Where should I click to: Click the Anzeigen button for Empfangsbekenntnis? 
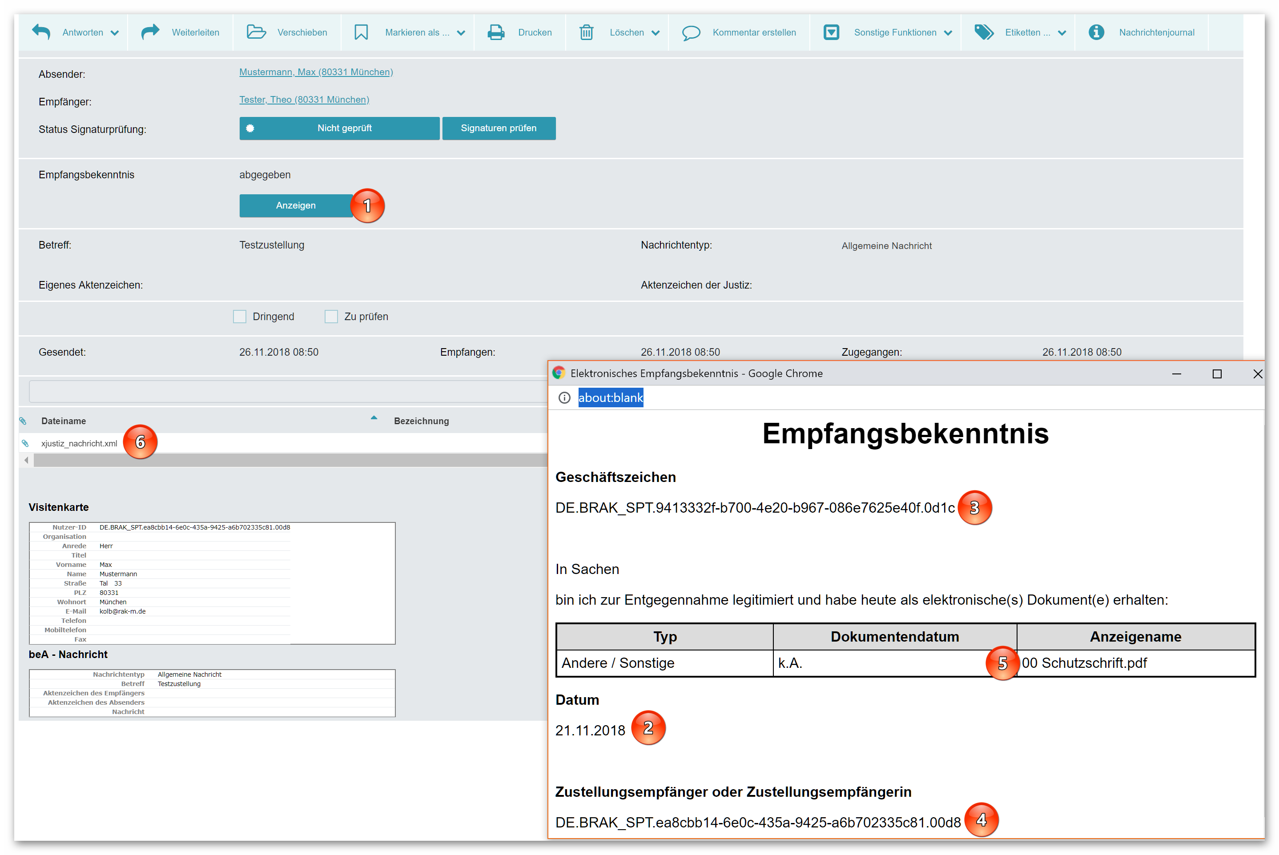point(296,205)
